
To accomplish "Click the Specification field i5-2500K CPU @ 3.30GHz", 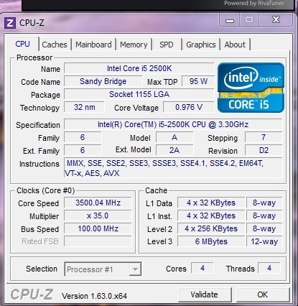I will pyautogui.click(x=173, y=124).
